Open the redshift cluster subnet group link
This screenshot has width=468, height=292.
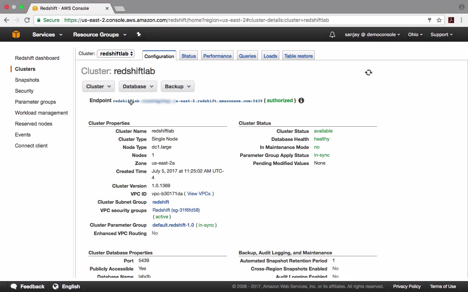tap(161, 202)
